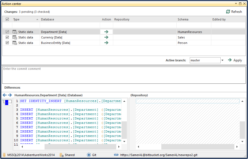Viewport: 248px width, 159px height.
Task: Click the commit comment text box
Action: [x=124, y=75]
